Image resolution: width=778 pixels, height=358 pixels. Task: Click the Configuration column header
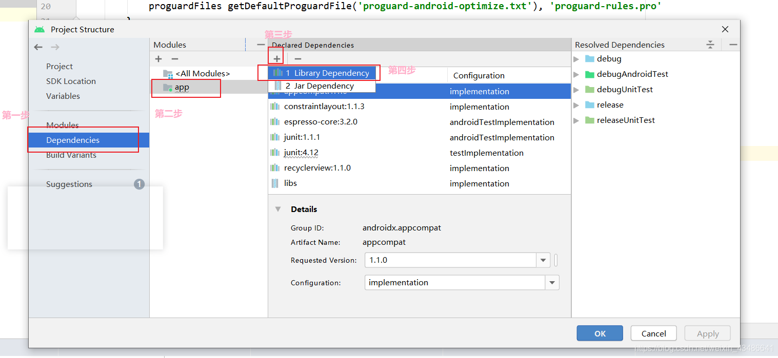pyautogui.click(x=479, y=75)
